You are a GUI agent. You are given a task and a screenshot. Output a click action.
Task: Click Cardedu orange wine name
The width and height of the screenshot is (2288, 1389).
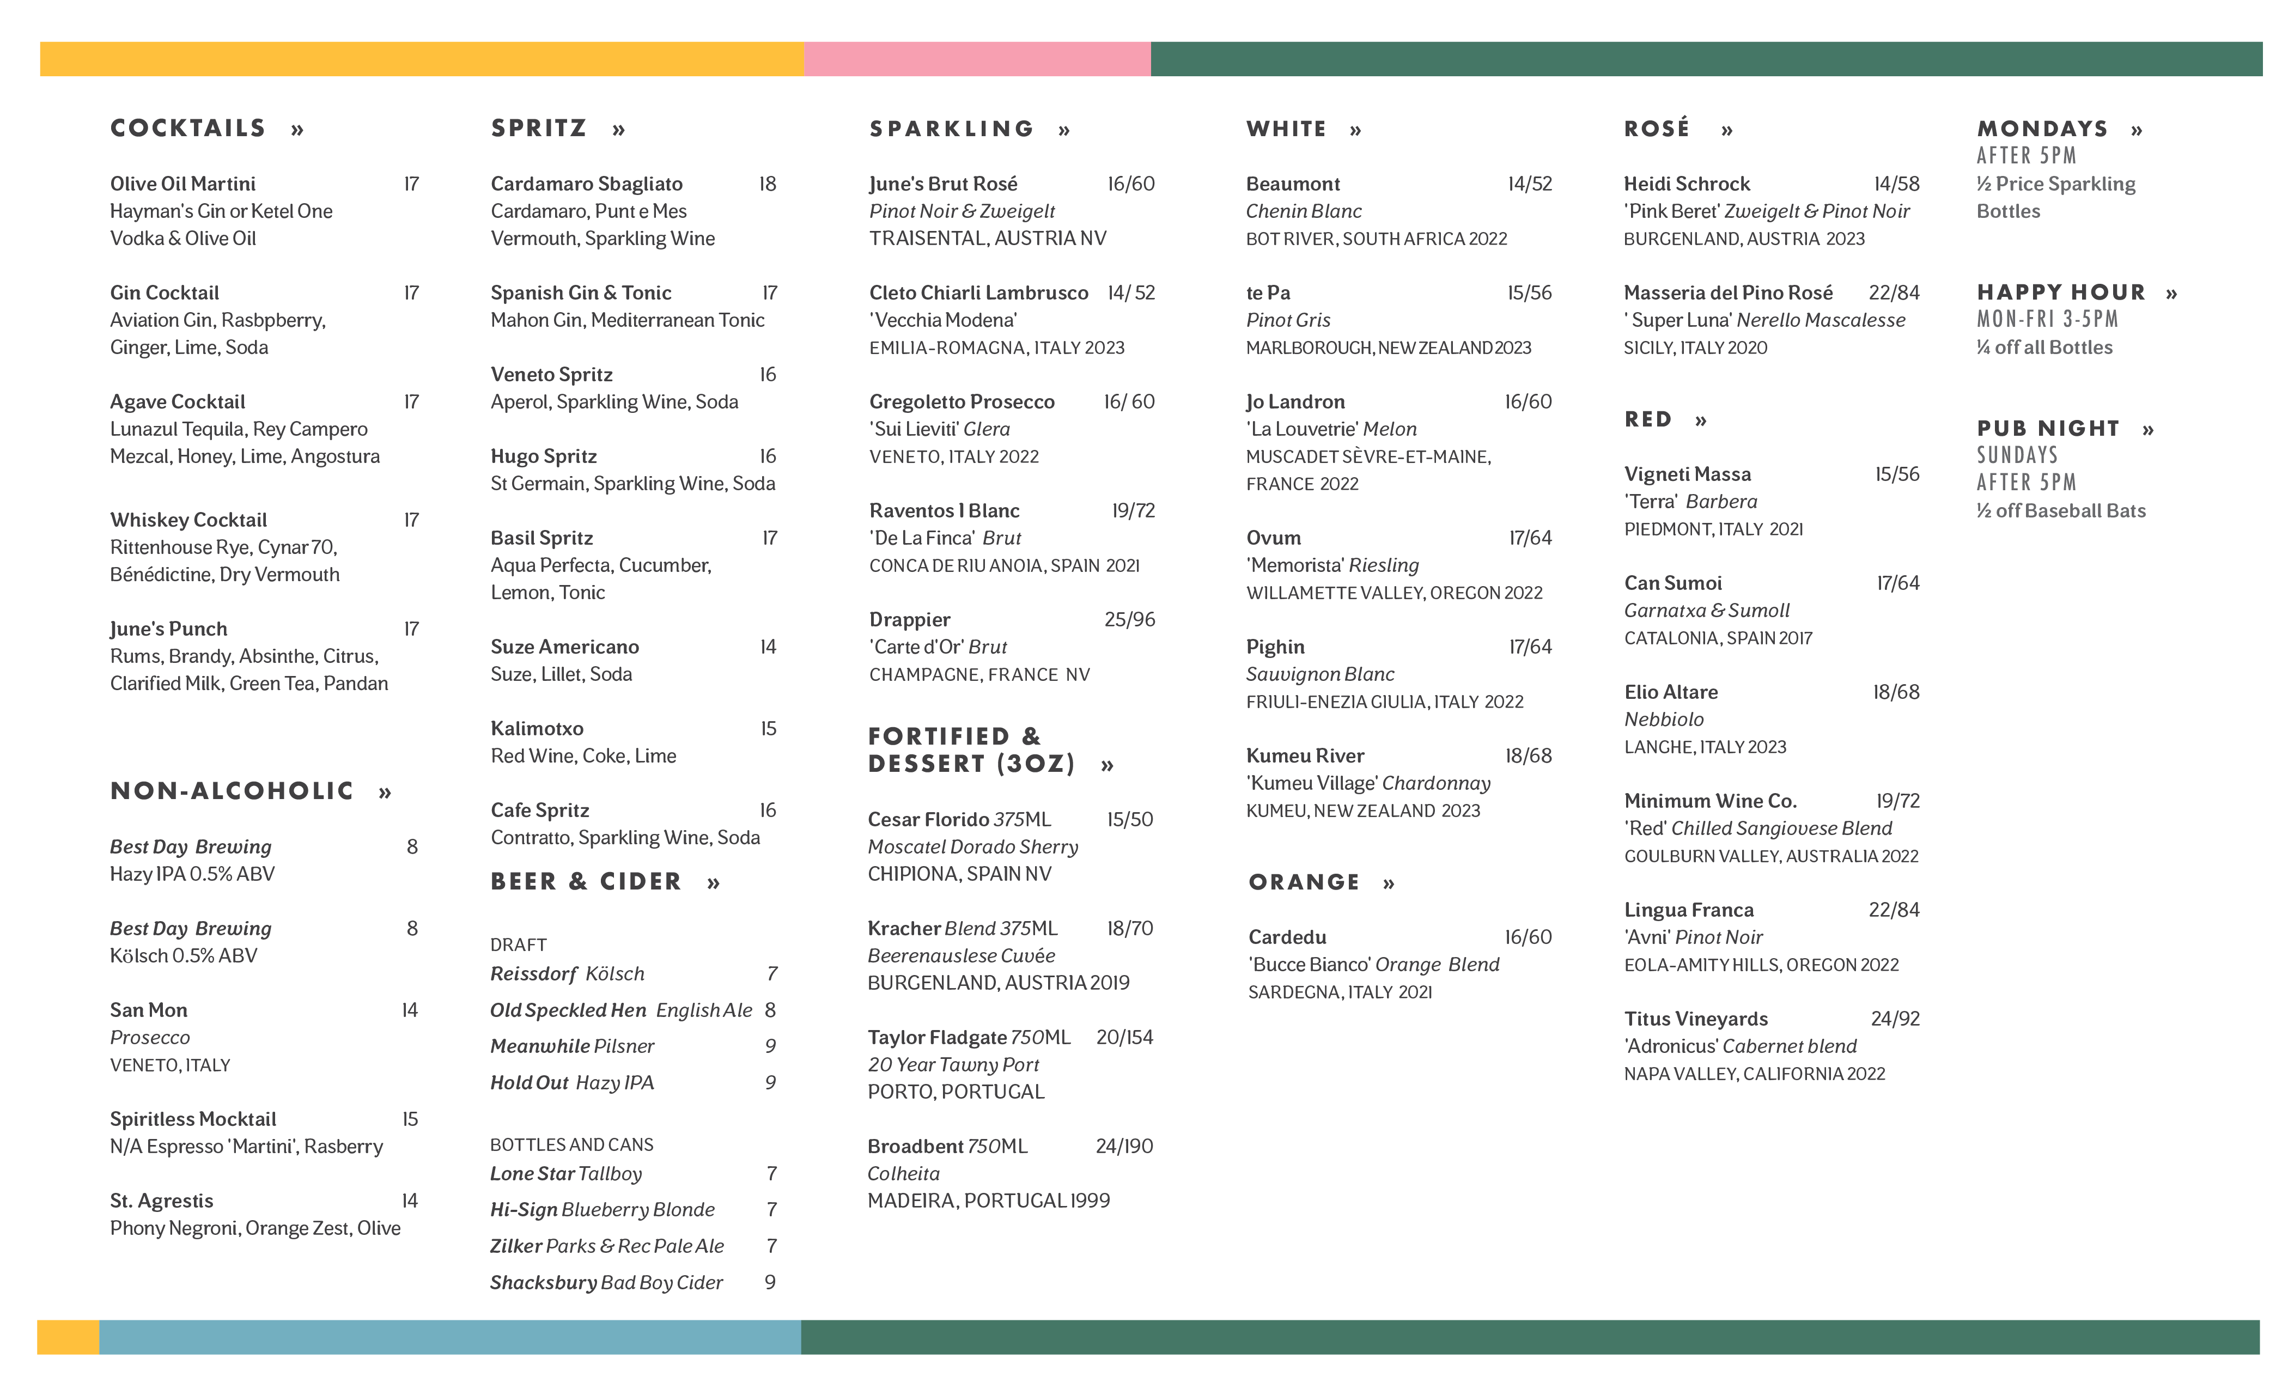tap(1287, 938)
